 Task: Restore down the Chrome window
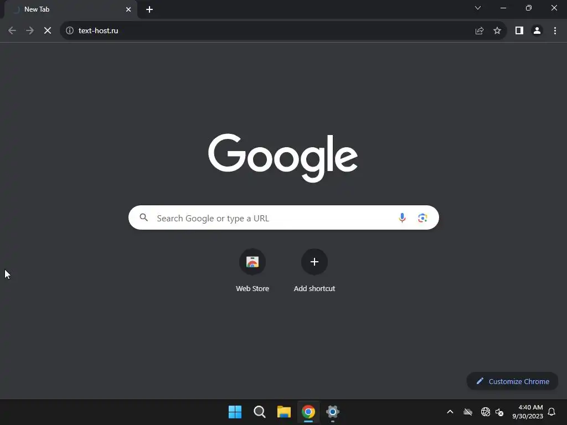click(x=529, y=8)
